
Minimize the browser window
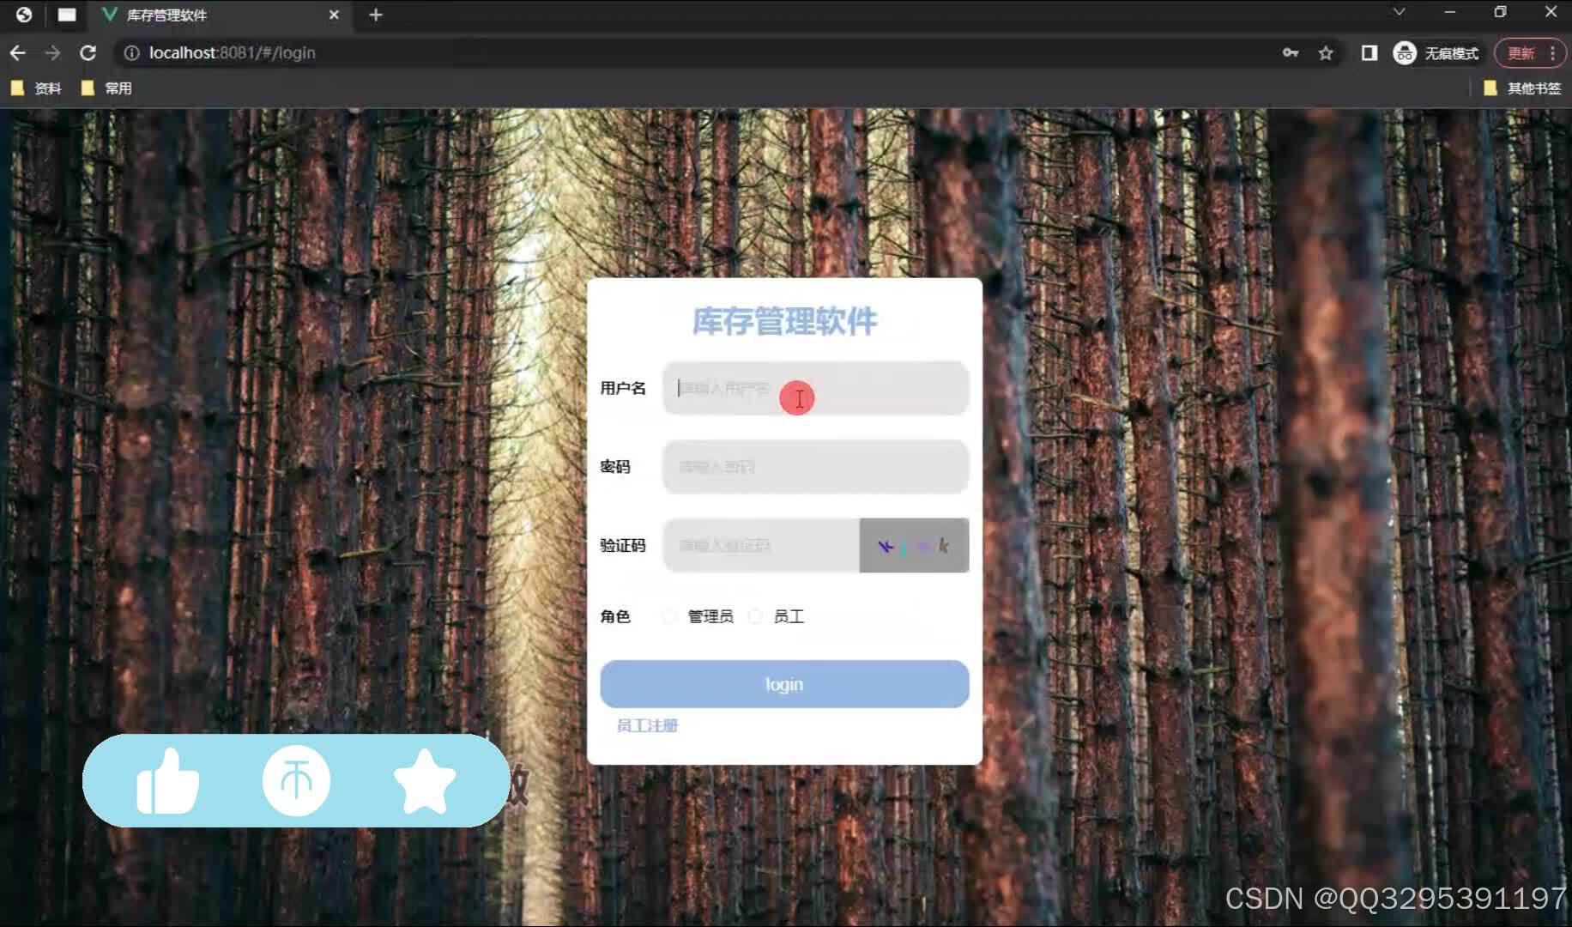1450,12
